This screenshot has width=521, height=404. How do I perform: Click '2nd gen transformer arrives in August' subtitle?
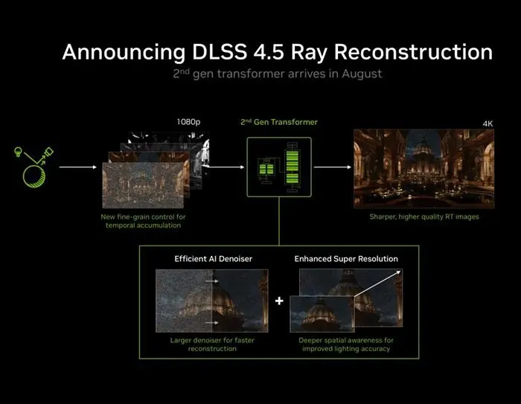pos(278,74)
